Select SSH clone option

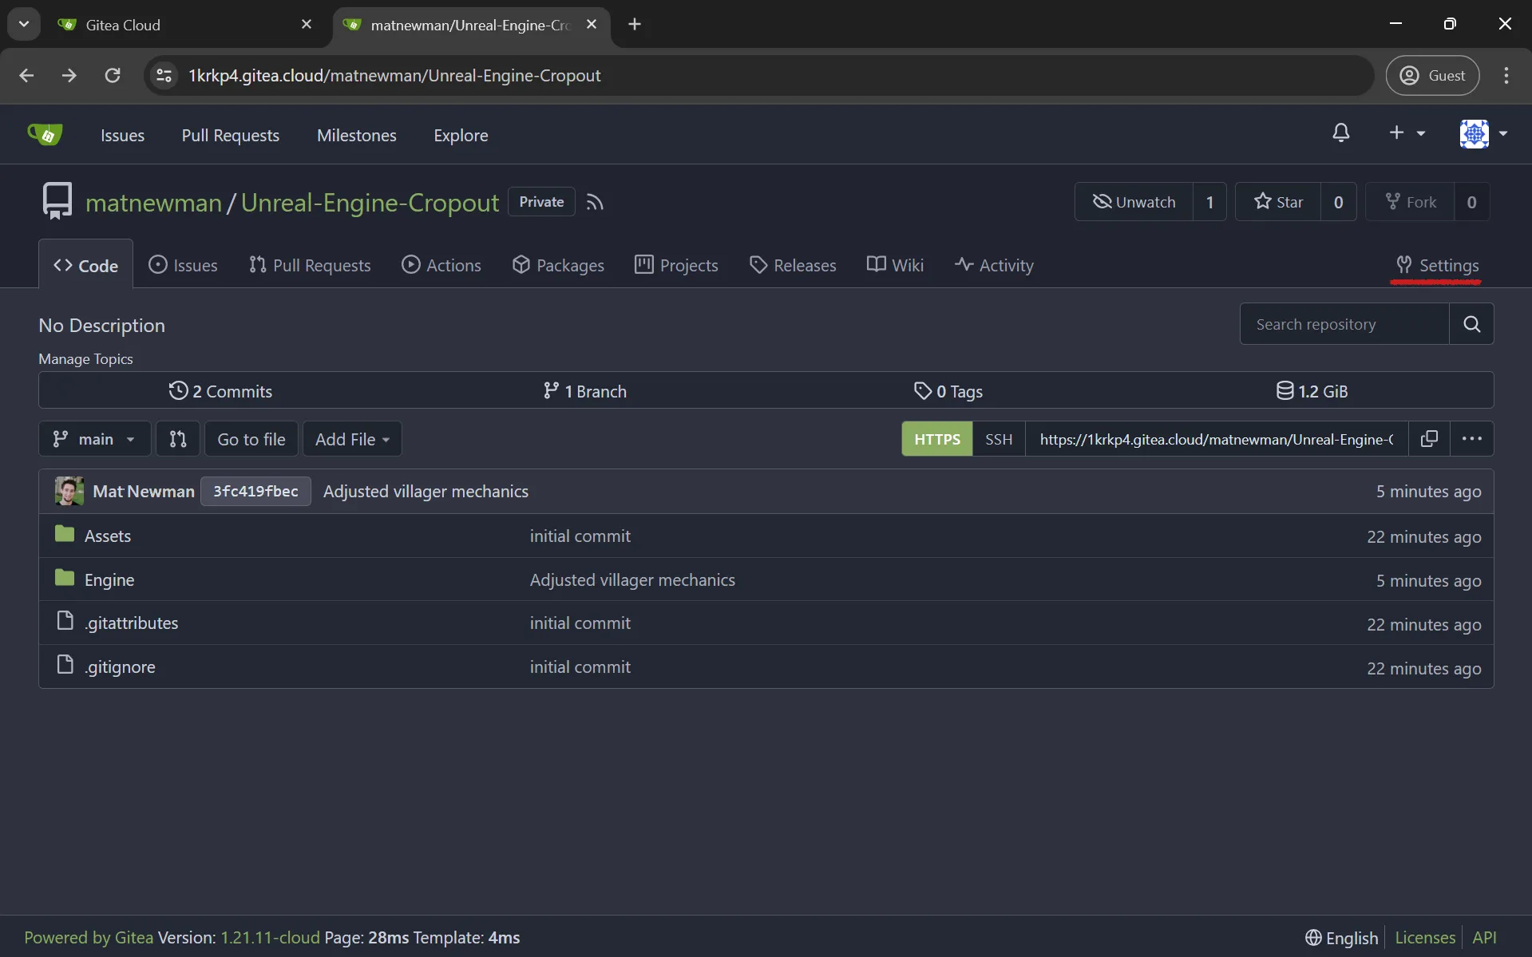pos(999,439)
